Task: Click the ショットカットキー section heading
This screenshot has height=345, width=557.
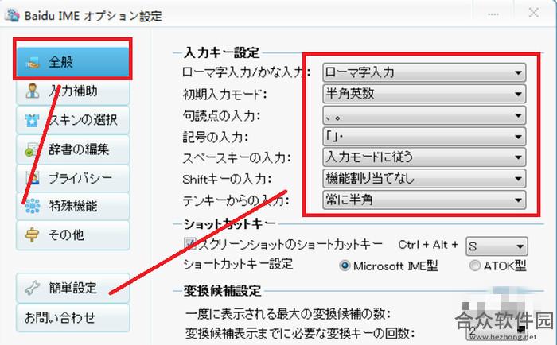Action: [229, 223]
